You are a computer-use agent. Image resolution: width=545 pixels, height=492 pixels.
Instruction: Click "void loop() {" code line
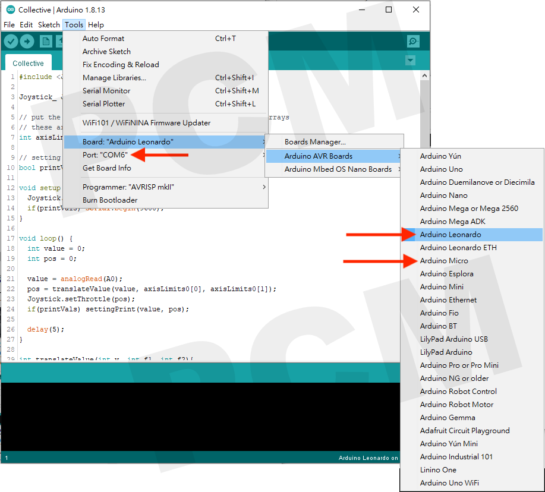coord(46,239)
